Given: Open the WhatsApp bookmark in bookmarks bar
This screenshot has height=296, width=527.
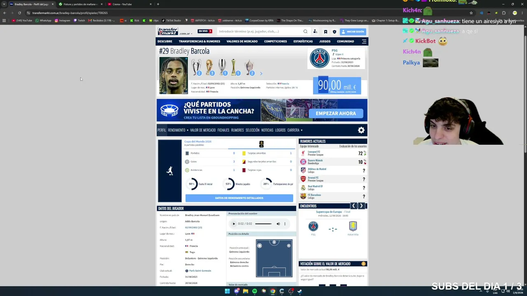Looking at the screenshot, I should (x=44, y=21).
